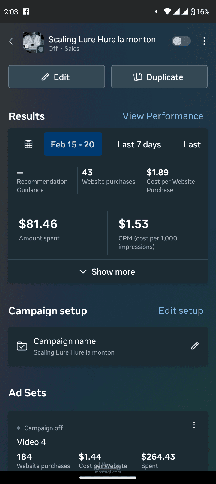The image size is (216, 484).
Task: Enable the campaign on/off switch
Action: click(x=181, y=41)
